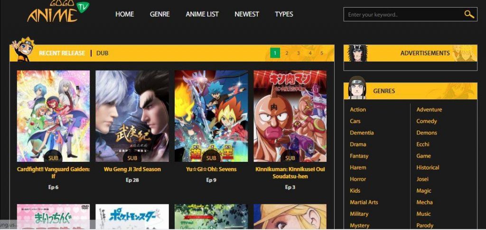Click Kinnikuman: Kinnikusei Oui Soudatsu-hen title

click(x=290, y=173)
